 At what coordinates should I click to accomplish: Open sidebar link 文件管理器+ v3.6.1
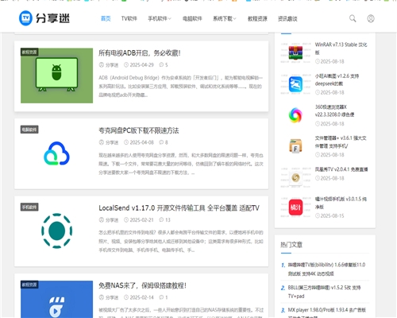341,142
